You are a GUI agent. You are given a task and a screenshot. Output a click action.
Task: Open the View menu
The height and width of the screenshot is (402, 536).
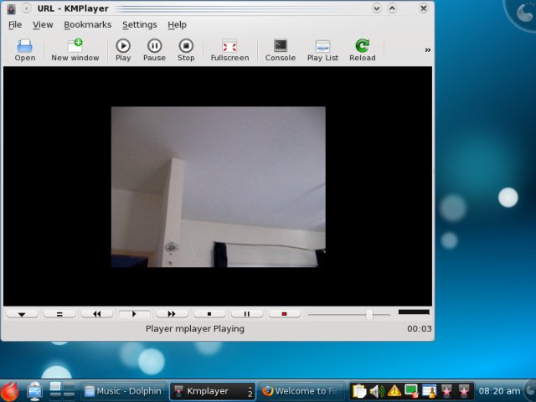pos(43,24)
